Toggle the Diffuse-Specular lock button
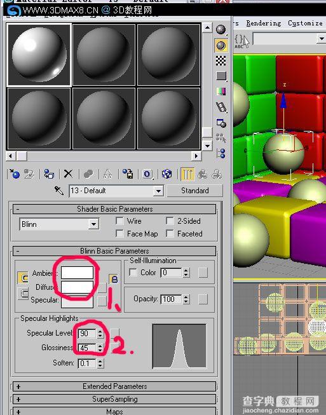The image size is (326, 415). [23, 294]
